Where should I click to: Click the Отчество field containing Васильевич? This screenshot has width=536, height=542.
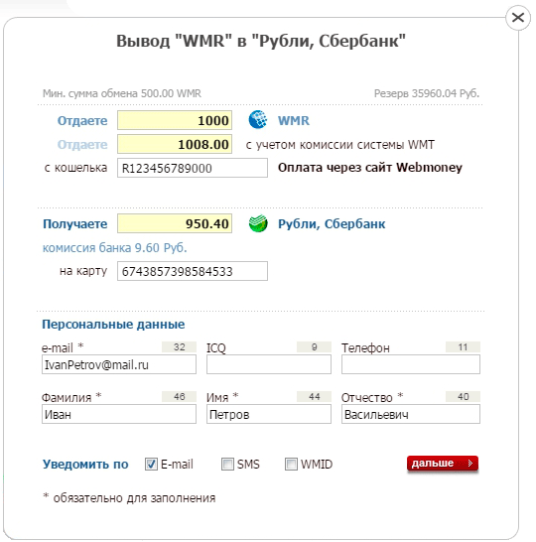(411, 414)
